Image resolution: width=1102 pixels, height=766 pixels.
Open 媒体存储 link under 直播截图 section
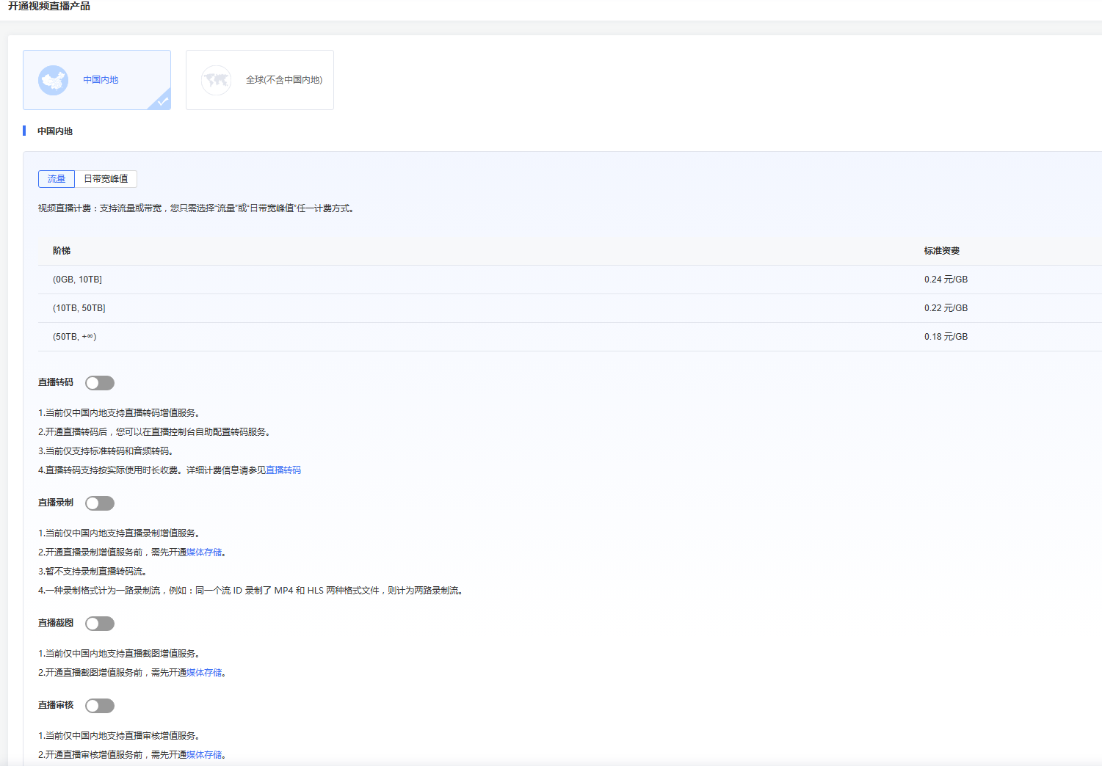click(x=204, y=673)
